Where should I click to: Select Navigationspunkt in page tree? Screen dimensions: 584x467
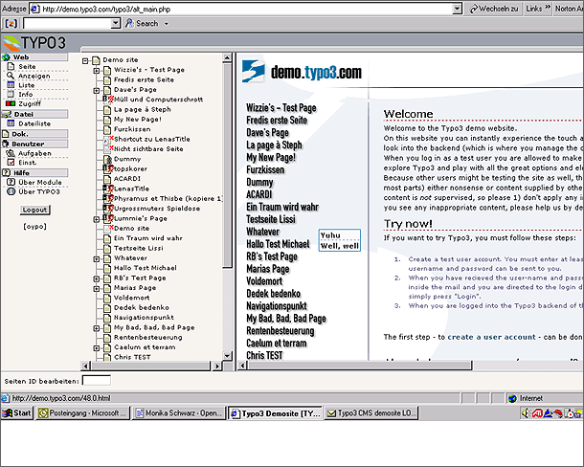click(x=144, y=318)
